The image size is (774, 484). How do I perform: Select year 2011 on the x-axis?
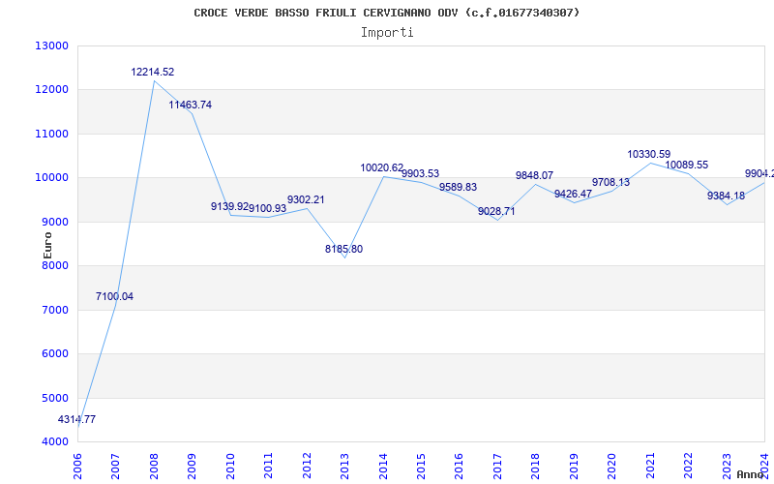tap(268, 466)
